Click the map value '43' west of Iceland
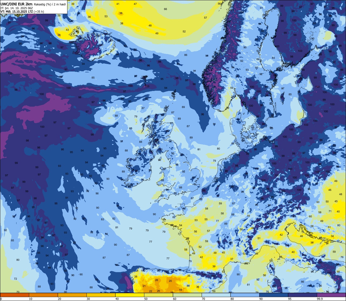Image resolution: width=346 pixels, height=301 pixels. 67,30
